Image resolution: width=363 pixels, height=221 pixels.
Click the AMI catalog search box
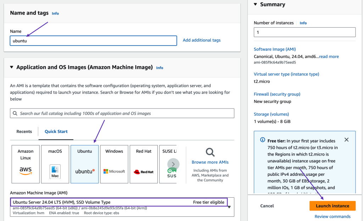coord(122,114)
